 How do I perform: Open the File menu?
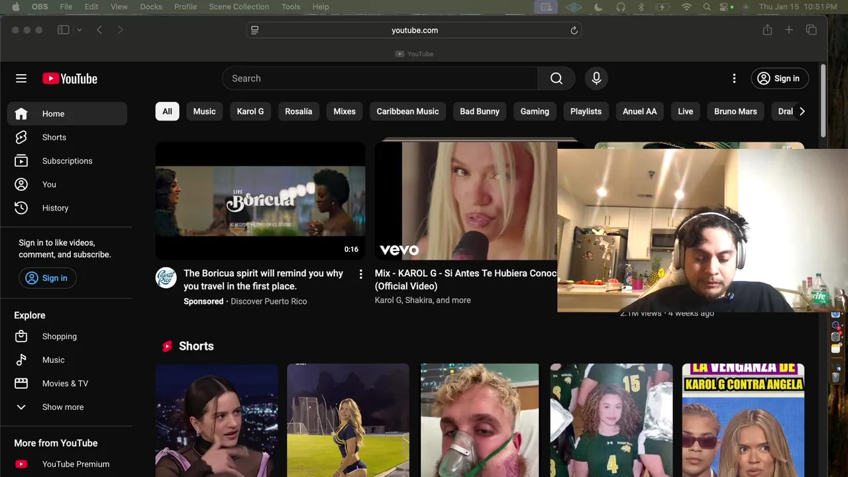pyautogui.click(x=66, y=7)
